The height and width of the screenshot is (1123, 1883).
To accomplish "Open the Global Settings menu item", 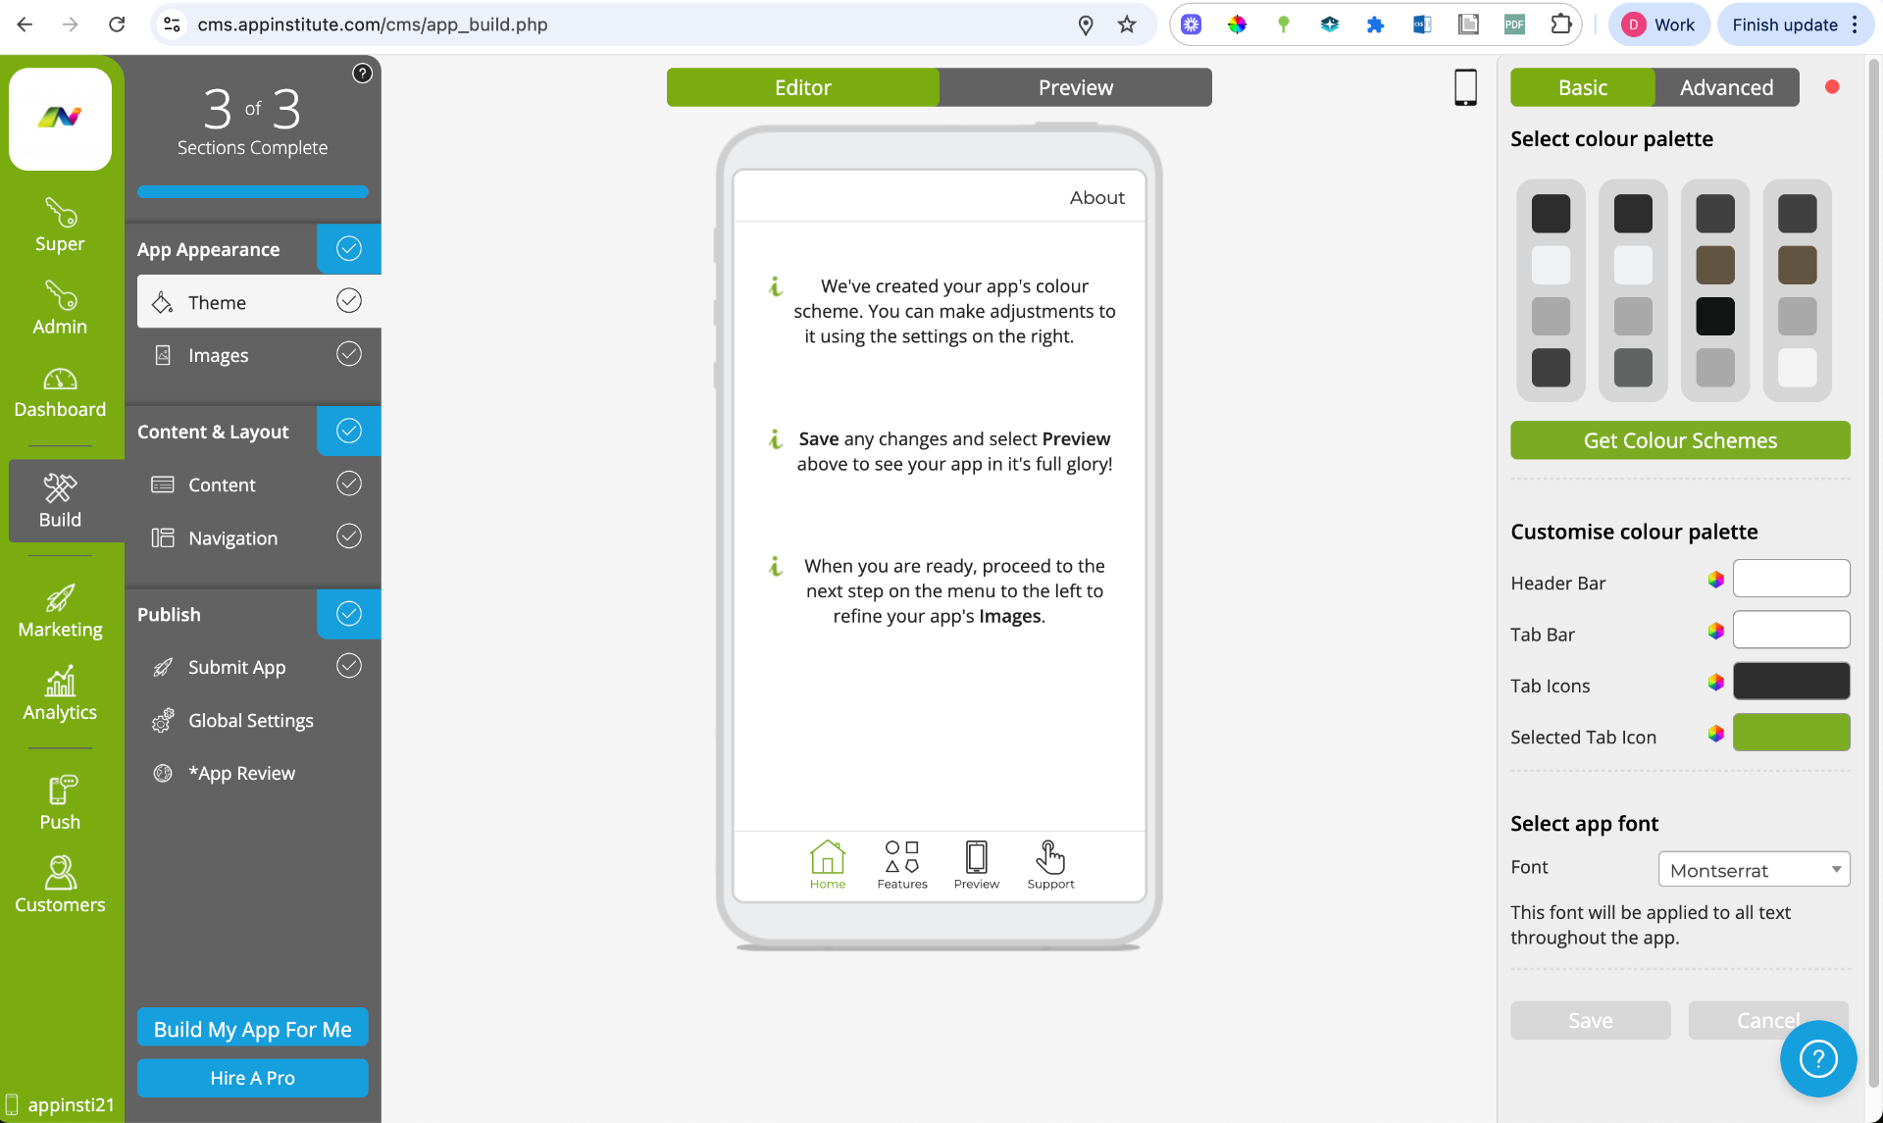I will (253, 720).
